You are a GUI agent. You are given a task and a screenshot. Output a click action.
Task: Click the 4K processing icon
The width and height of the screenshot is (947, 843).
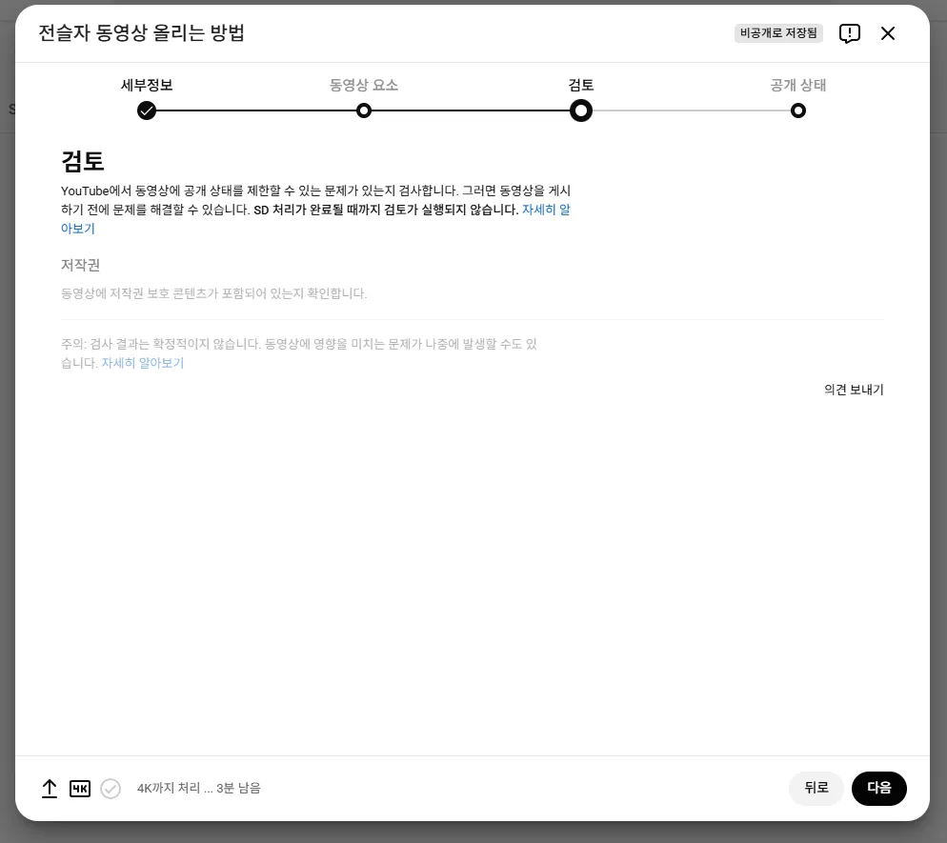[80, 789]
